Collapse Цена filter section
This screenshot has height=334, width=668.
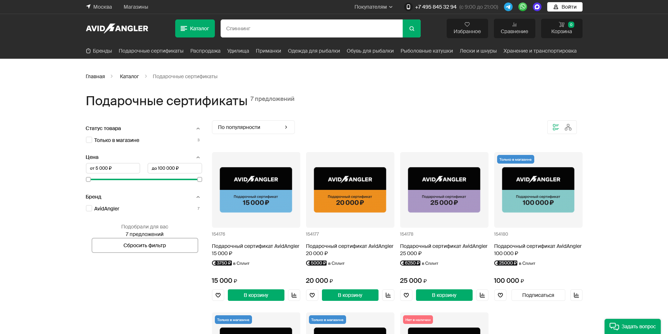coord(198,157)
